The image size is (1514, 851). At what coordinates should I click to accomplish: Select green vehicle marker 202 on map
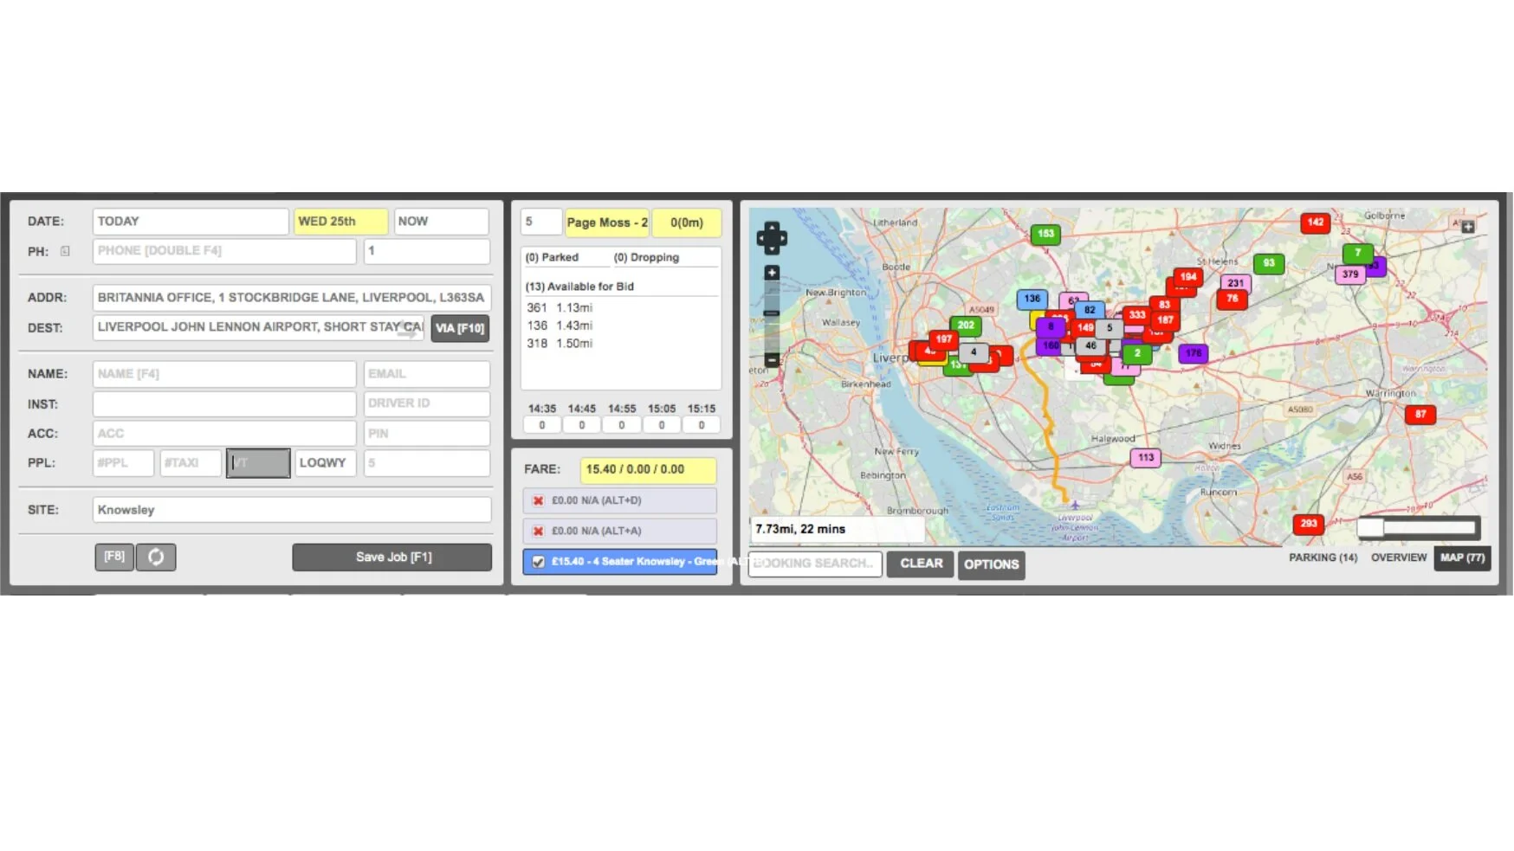click(966, 326)
